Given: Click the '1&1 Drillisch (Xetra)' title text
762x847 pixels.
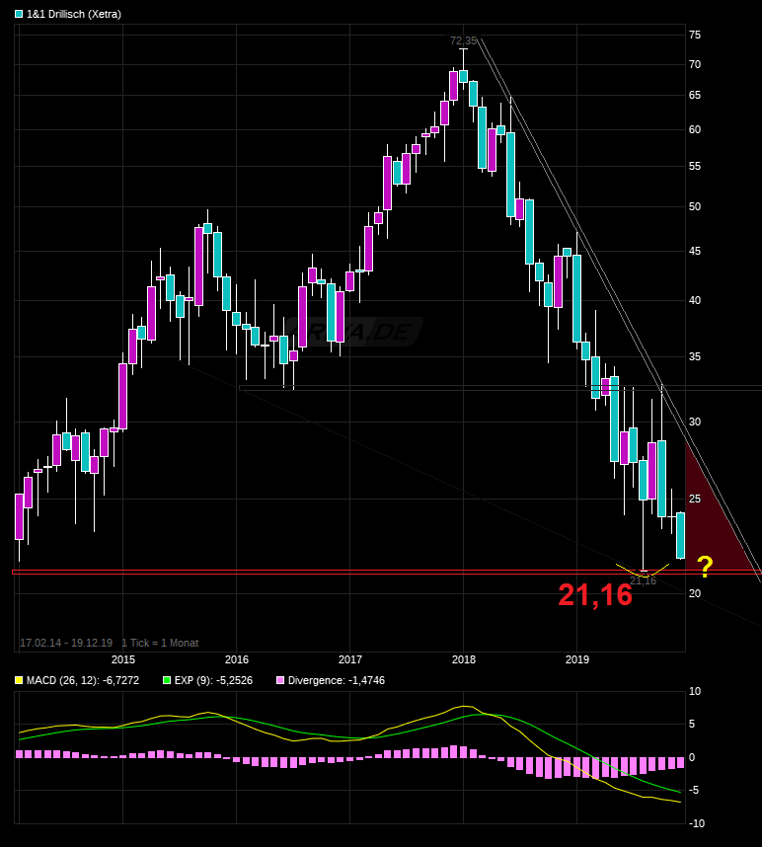Looking at the screenshot, I should [74, 14].
